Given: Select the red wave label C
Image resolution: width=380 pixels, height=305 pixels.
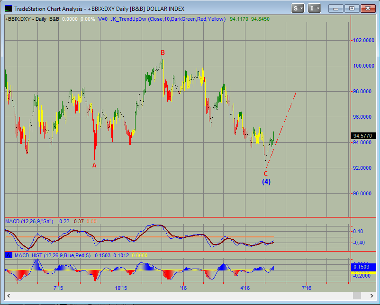Looking at the screenshot, I should coord(266,174).
